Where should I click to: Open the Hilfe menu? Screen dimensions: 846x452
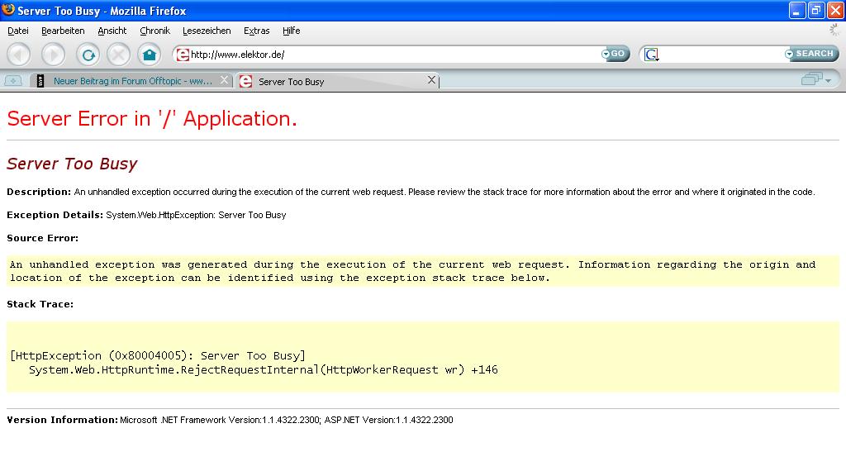coord(292,31)
